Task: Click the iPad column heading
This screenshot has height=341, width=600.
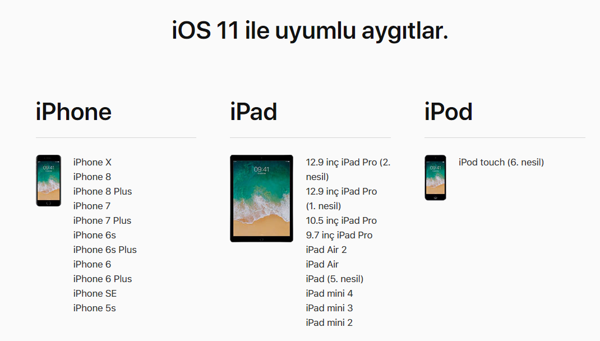Action: [x=253, y=112]
